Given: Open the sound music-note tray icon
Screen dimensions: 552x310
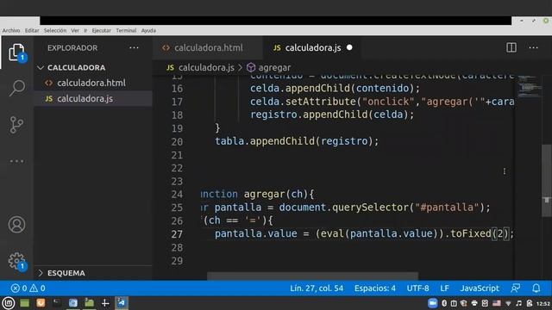Looking at the screenshot, I should coord(518,303).
